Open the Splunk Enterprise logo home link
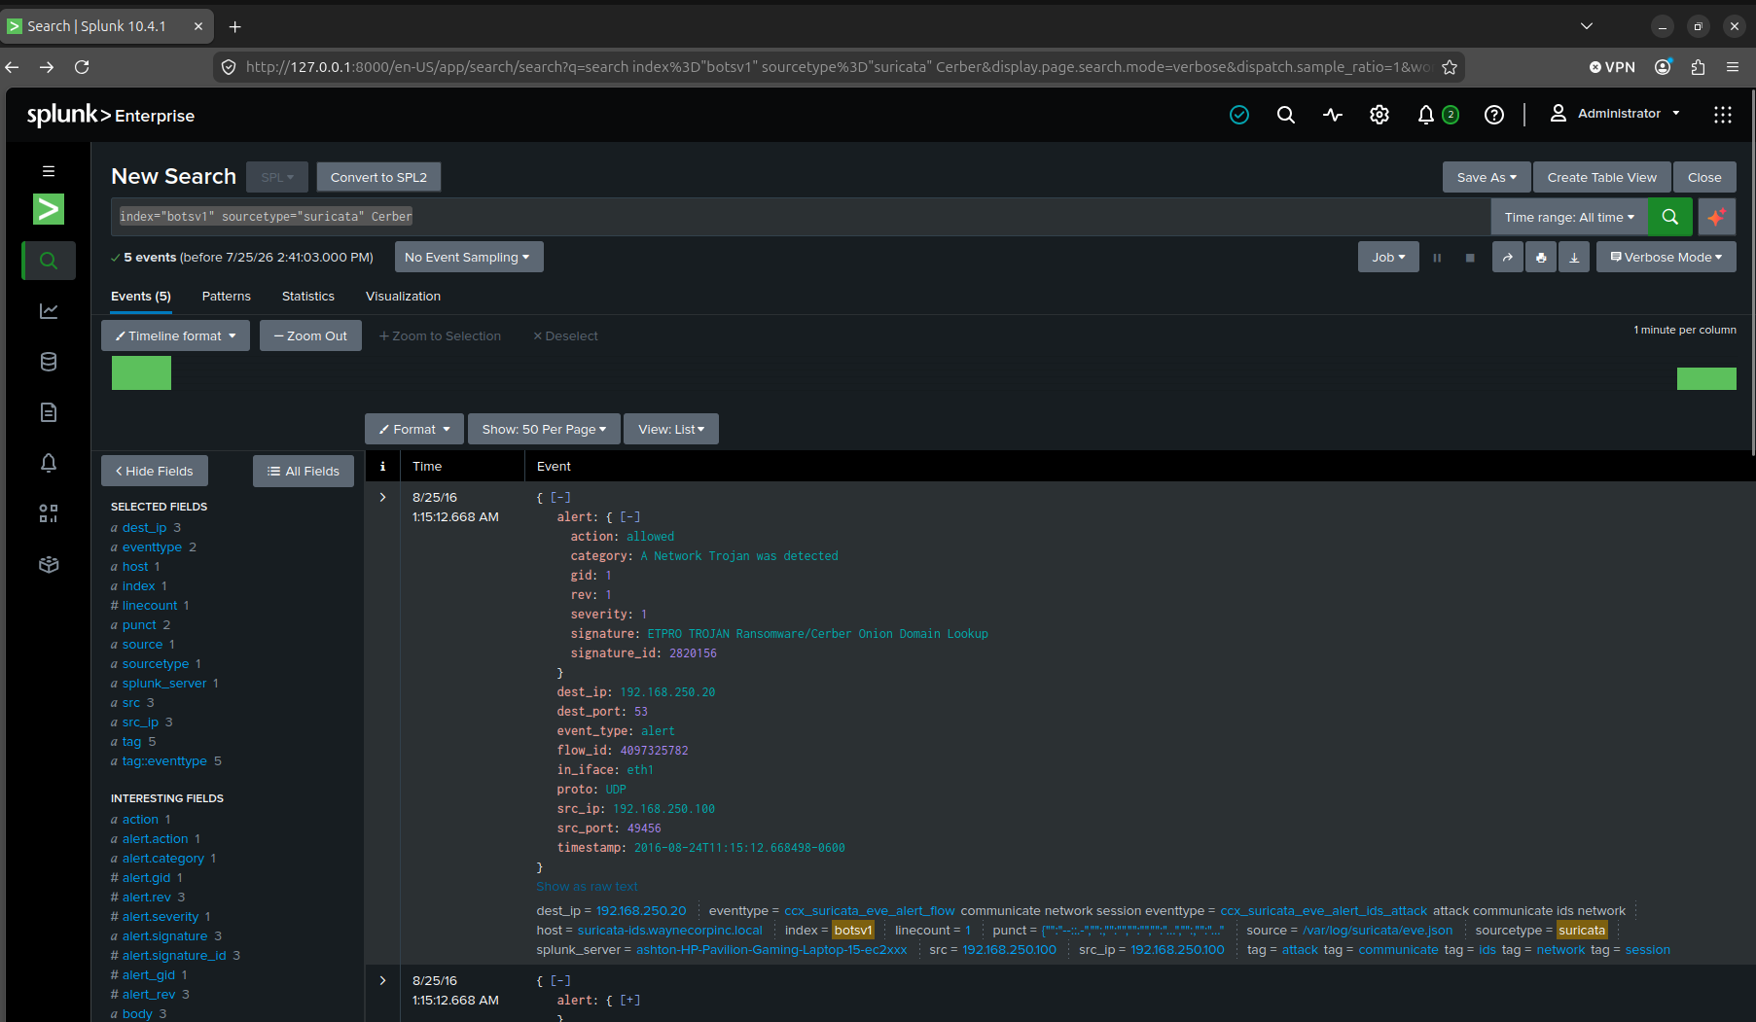The width and height of the screenshot is (1756, 1022). pos(111,115)
